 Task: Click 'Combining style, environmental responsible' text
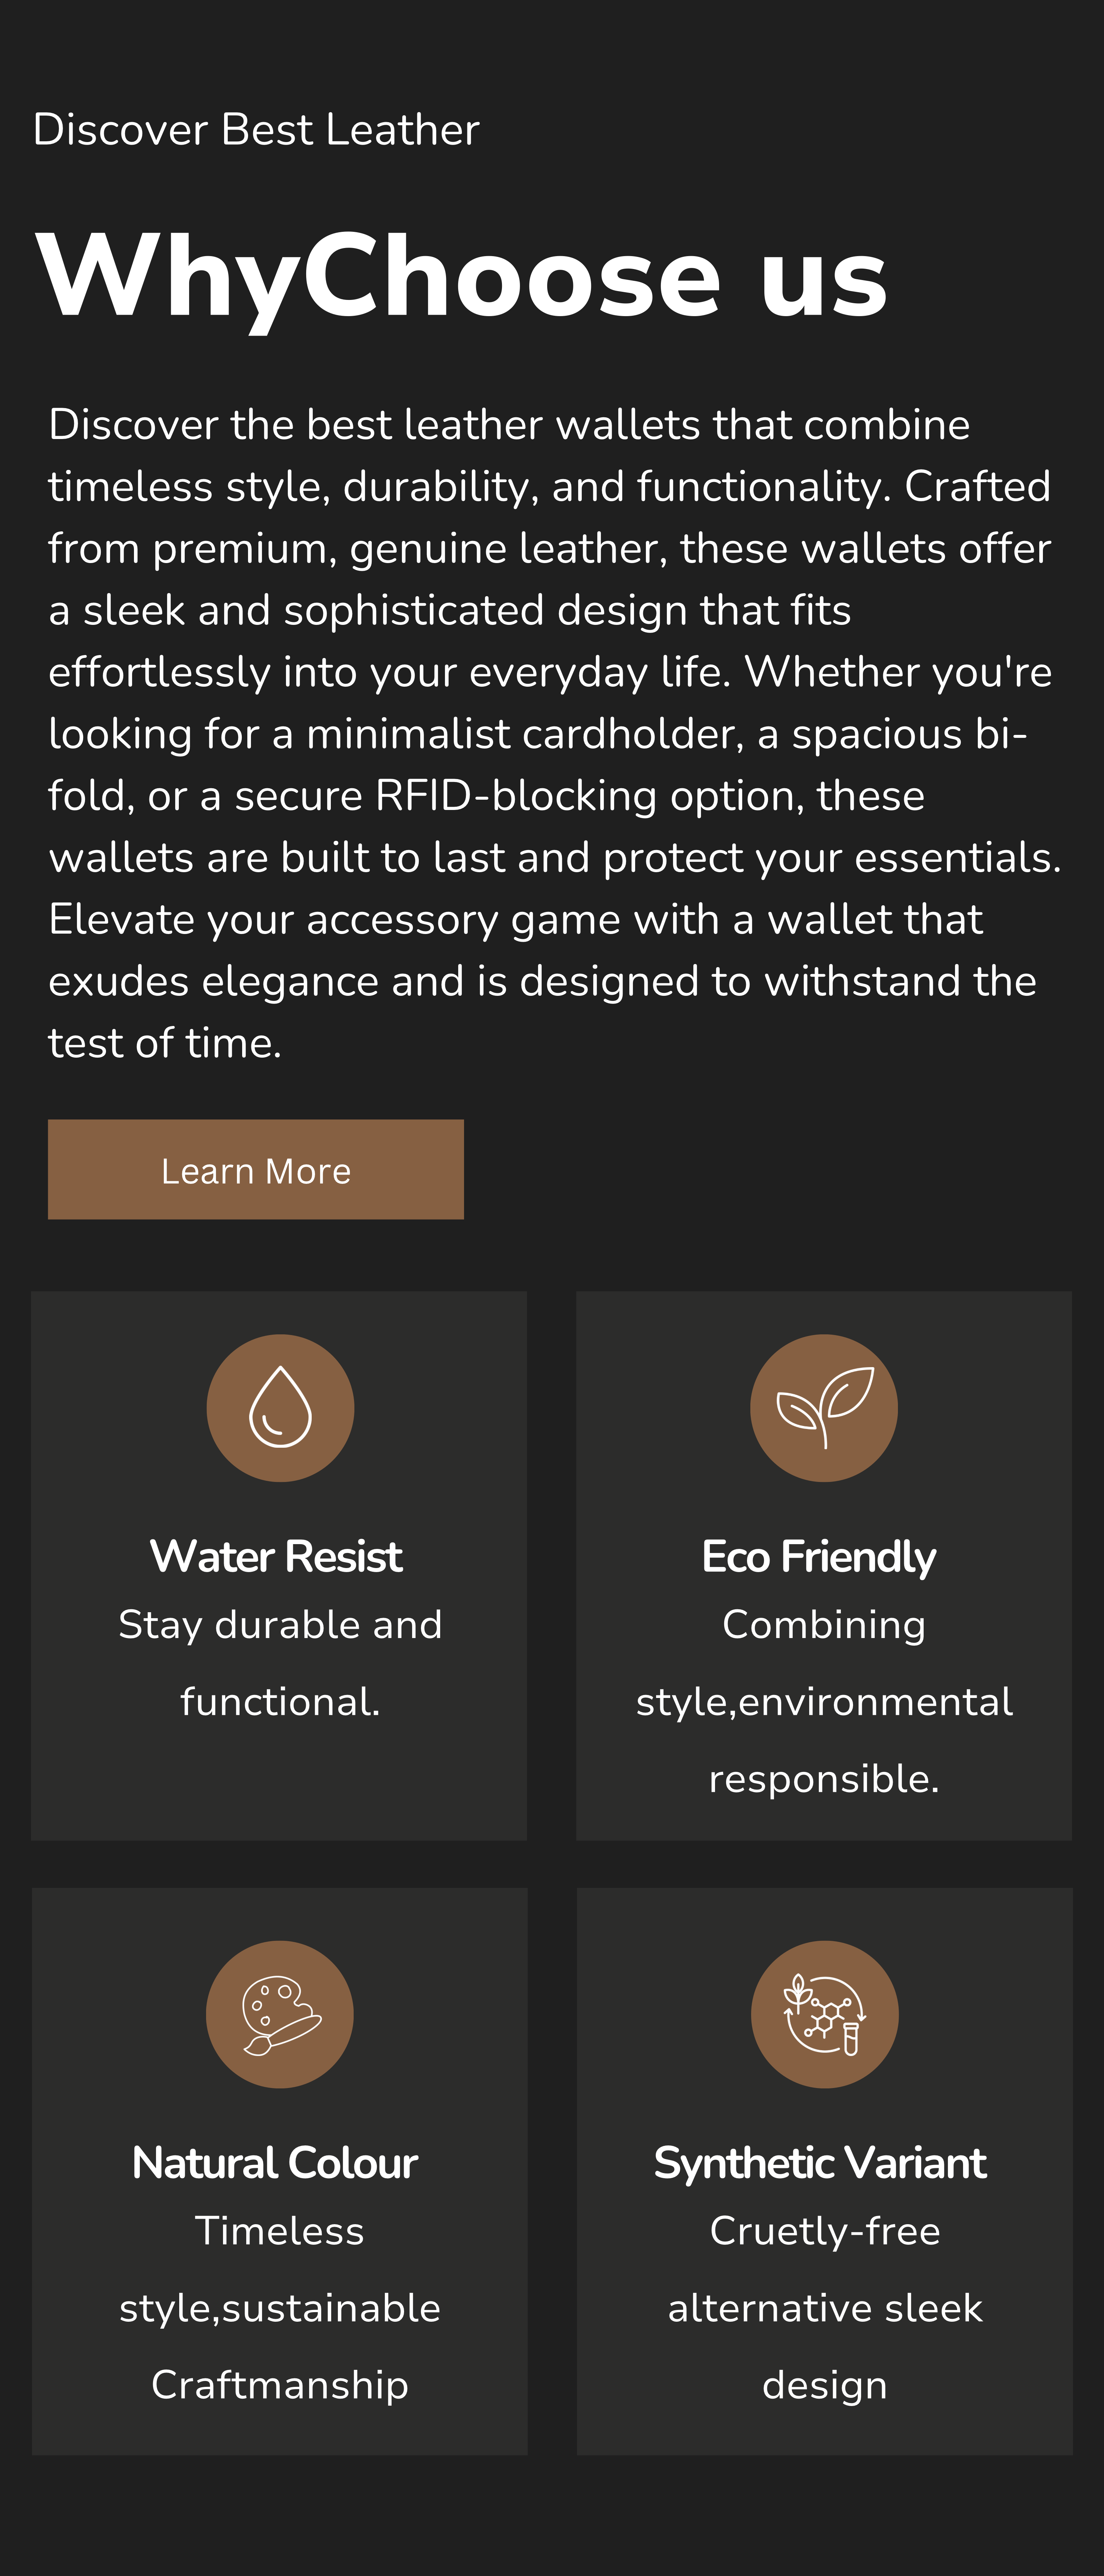[824, 1701]
